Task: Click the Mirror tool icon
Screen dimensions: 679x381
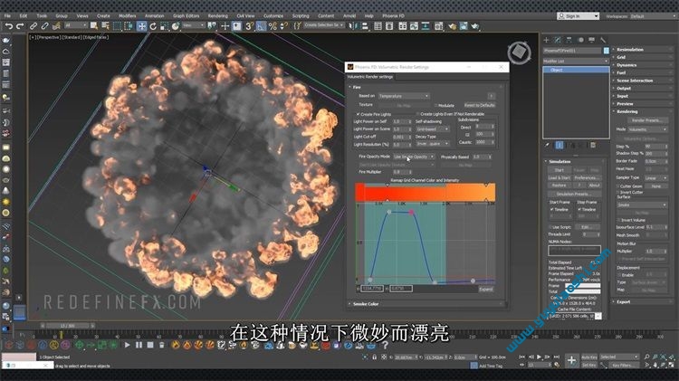Action: (353, 26)
